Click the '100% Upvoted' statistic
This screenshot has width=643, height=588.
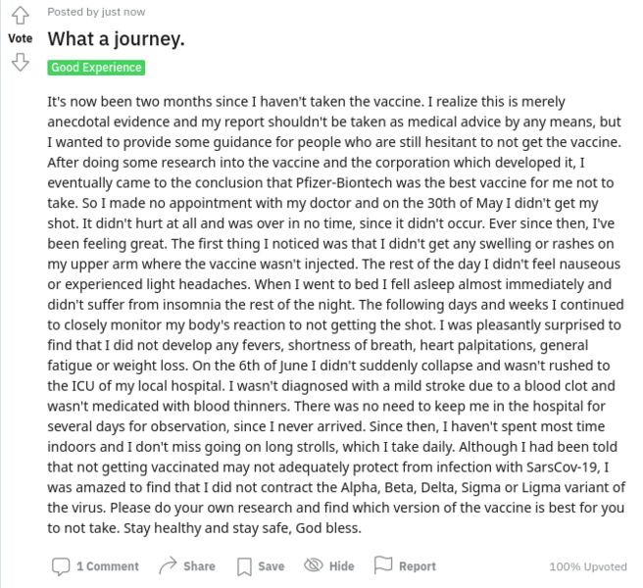[x=588, y=566]
